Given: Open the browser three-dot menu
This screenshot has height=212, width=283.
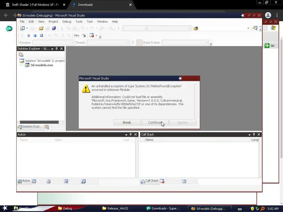Looking at the screenshot, I should coord(277,15).
